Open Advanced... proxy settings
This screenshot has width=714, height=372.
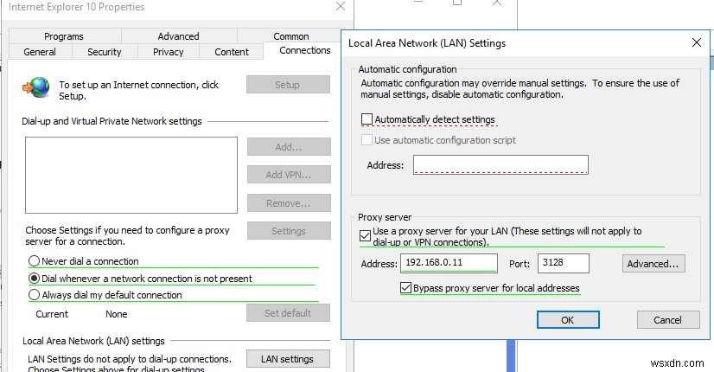pos(653,264)
